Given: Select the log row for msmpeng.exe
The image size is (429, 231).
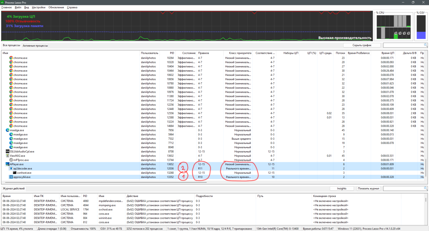Looking at the screenshot, I should coord(213,205).
